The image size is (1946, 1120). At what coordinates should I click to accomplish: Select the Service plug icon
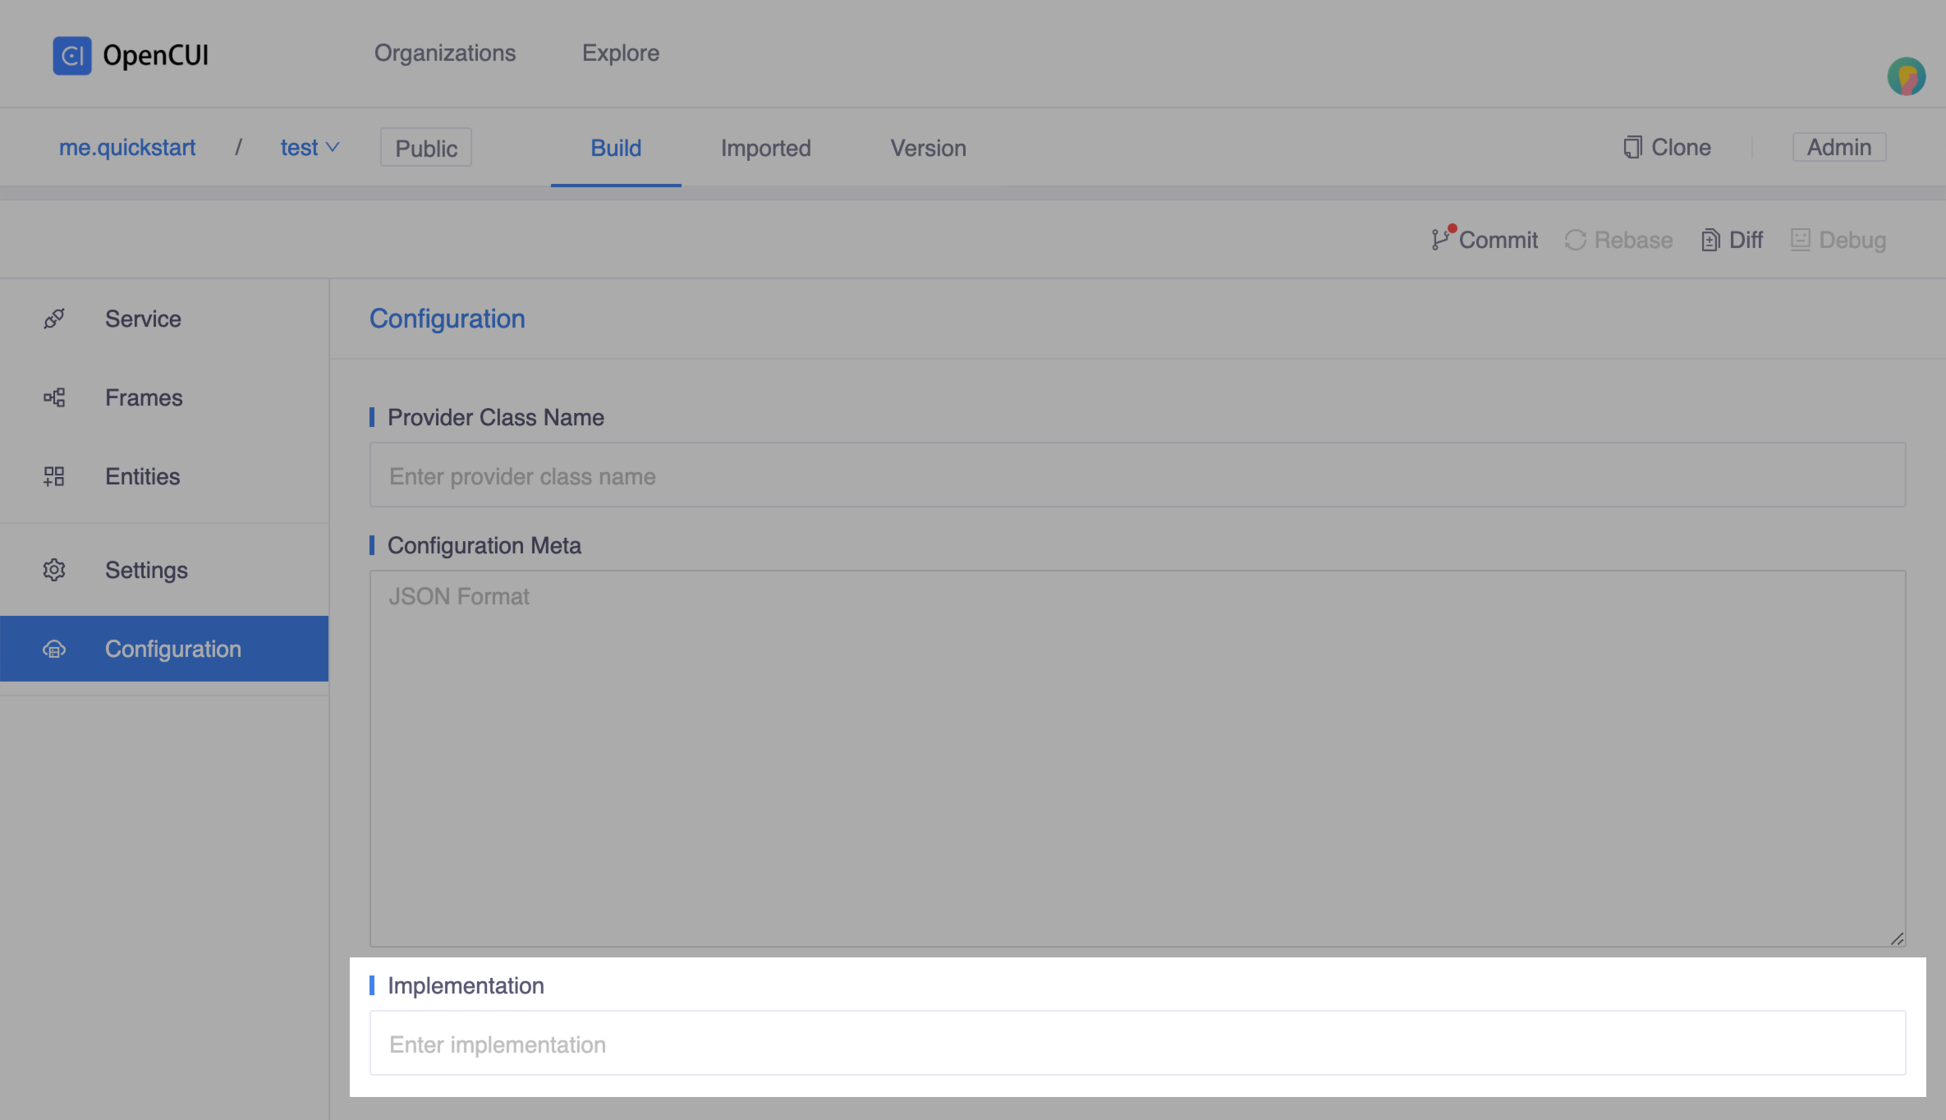coord(54,319)
